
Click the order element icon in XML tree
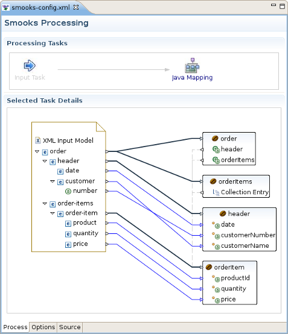(x=45, y=152)
